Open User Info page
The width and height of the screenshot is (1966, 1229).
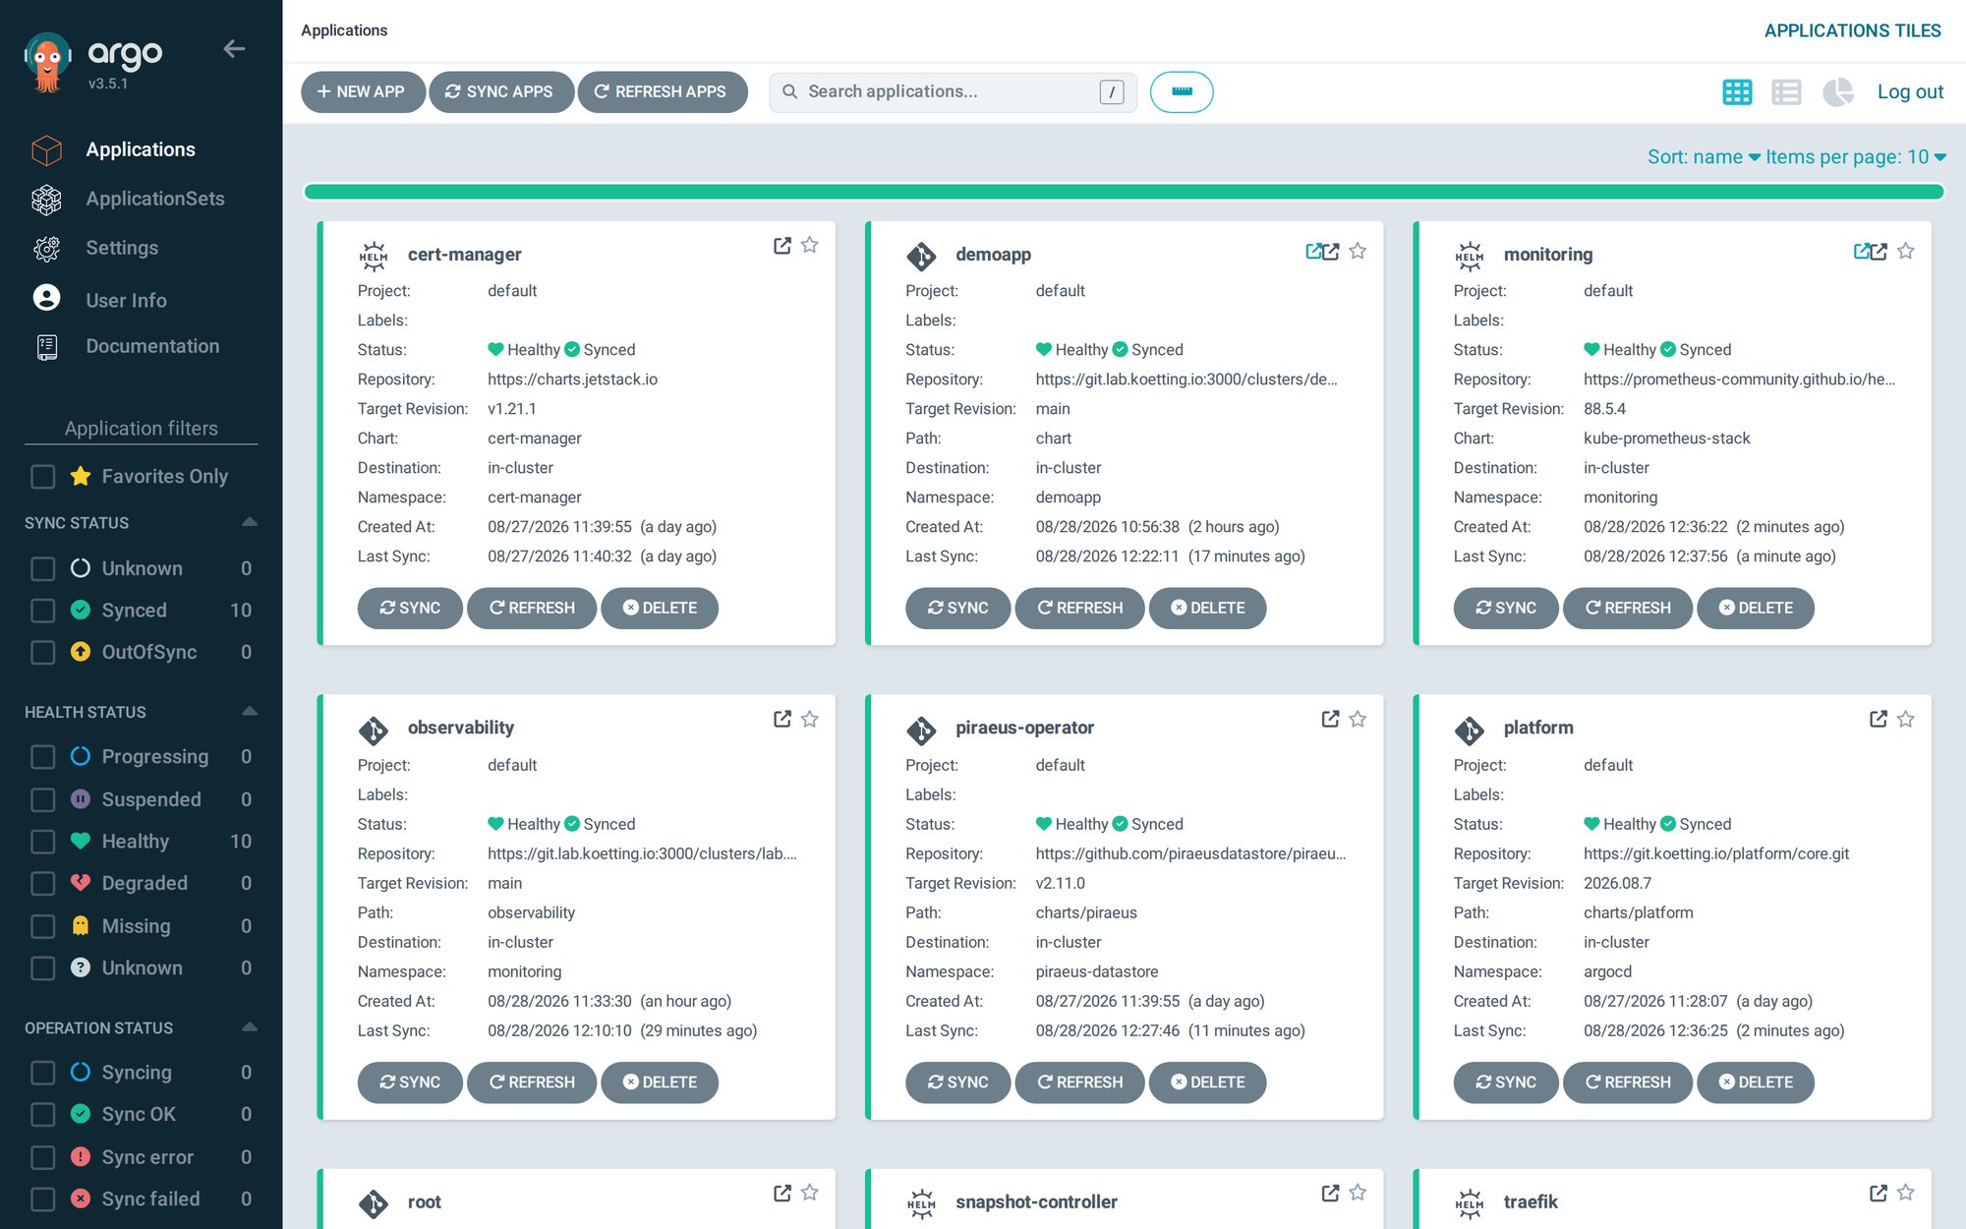click(126, 300)
